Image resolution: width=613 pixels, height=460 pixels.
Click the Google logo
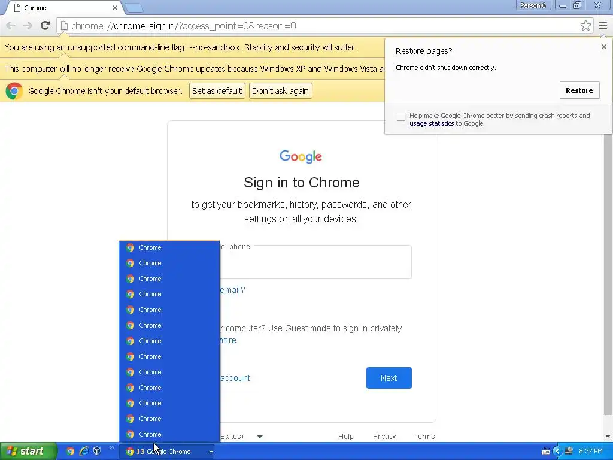coord(301,156)
